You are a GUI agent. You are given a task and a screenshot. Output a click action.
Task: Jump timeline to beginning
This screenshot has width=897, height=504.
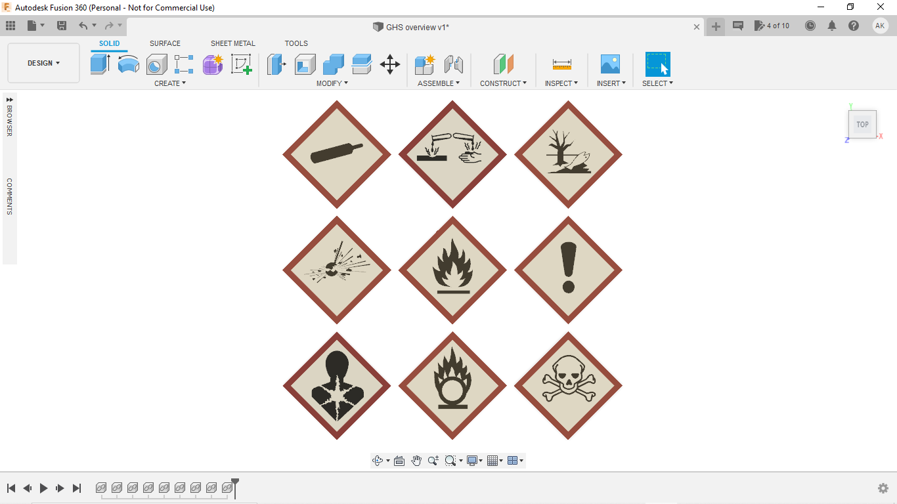[11, 488]
